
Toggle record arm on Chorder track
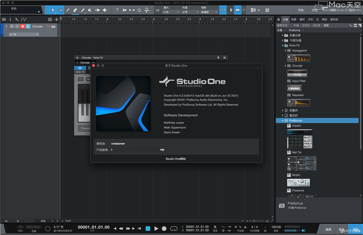point(22,26)
